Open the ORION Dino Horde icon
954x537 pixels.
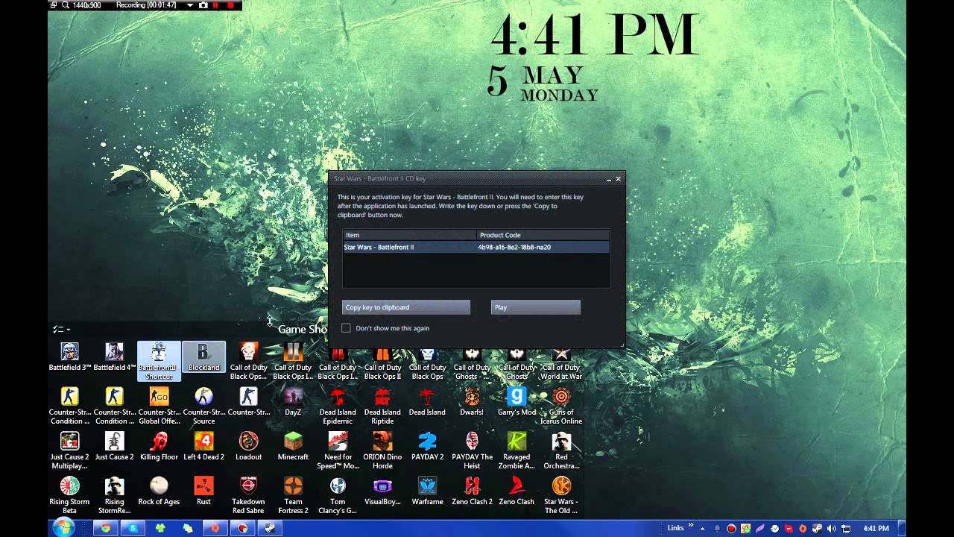click(382, 450)
